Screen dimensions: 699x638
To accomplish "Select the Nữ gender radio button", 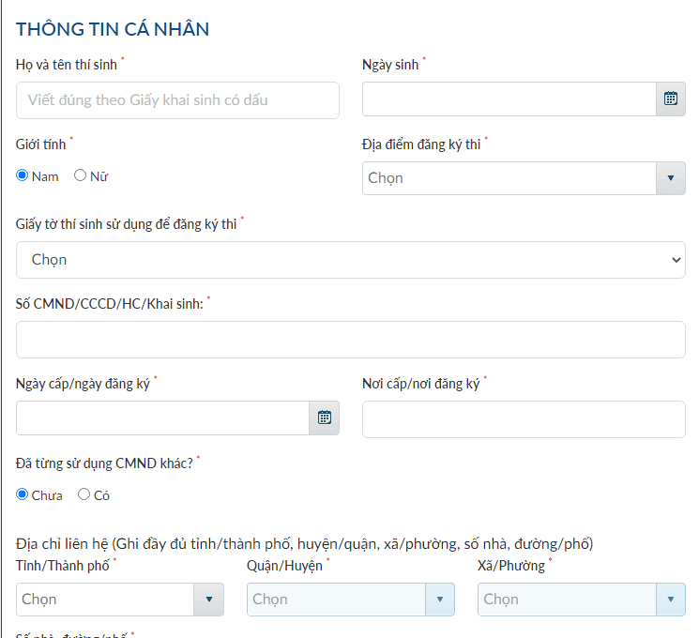I will pos(80,175).
